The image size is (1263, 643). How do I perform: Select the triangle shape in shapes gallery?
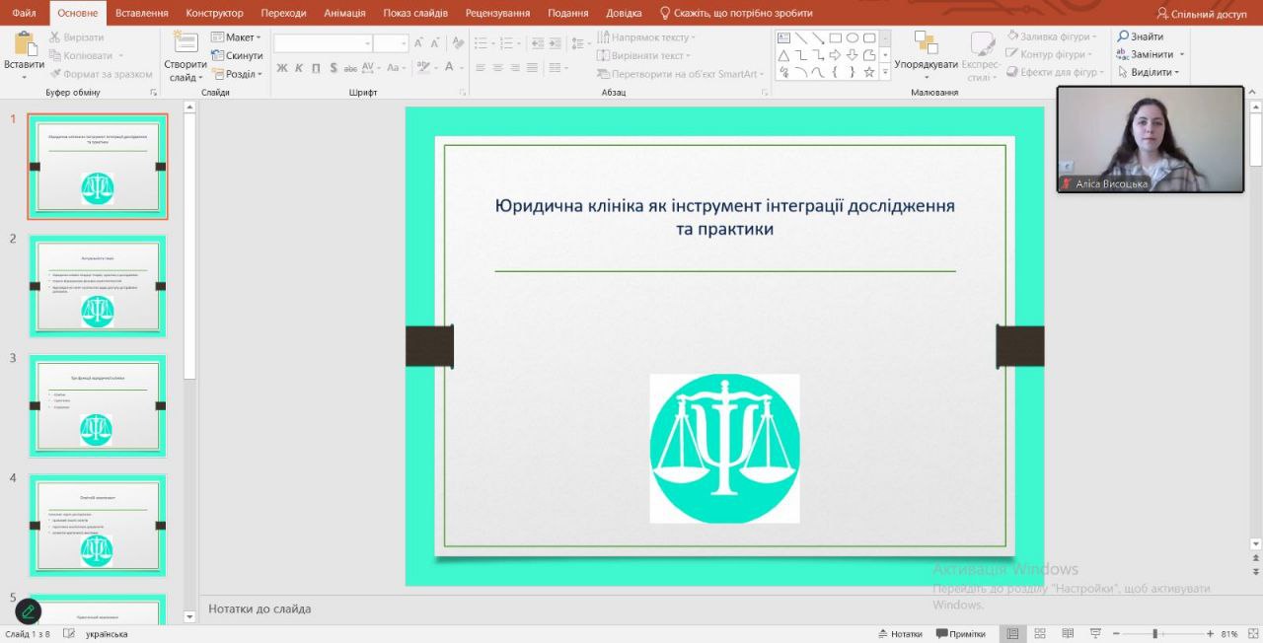(783, 55)
